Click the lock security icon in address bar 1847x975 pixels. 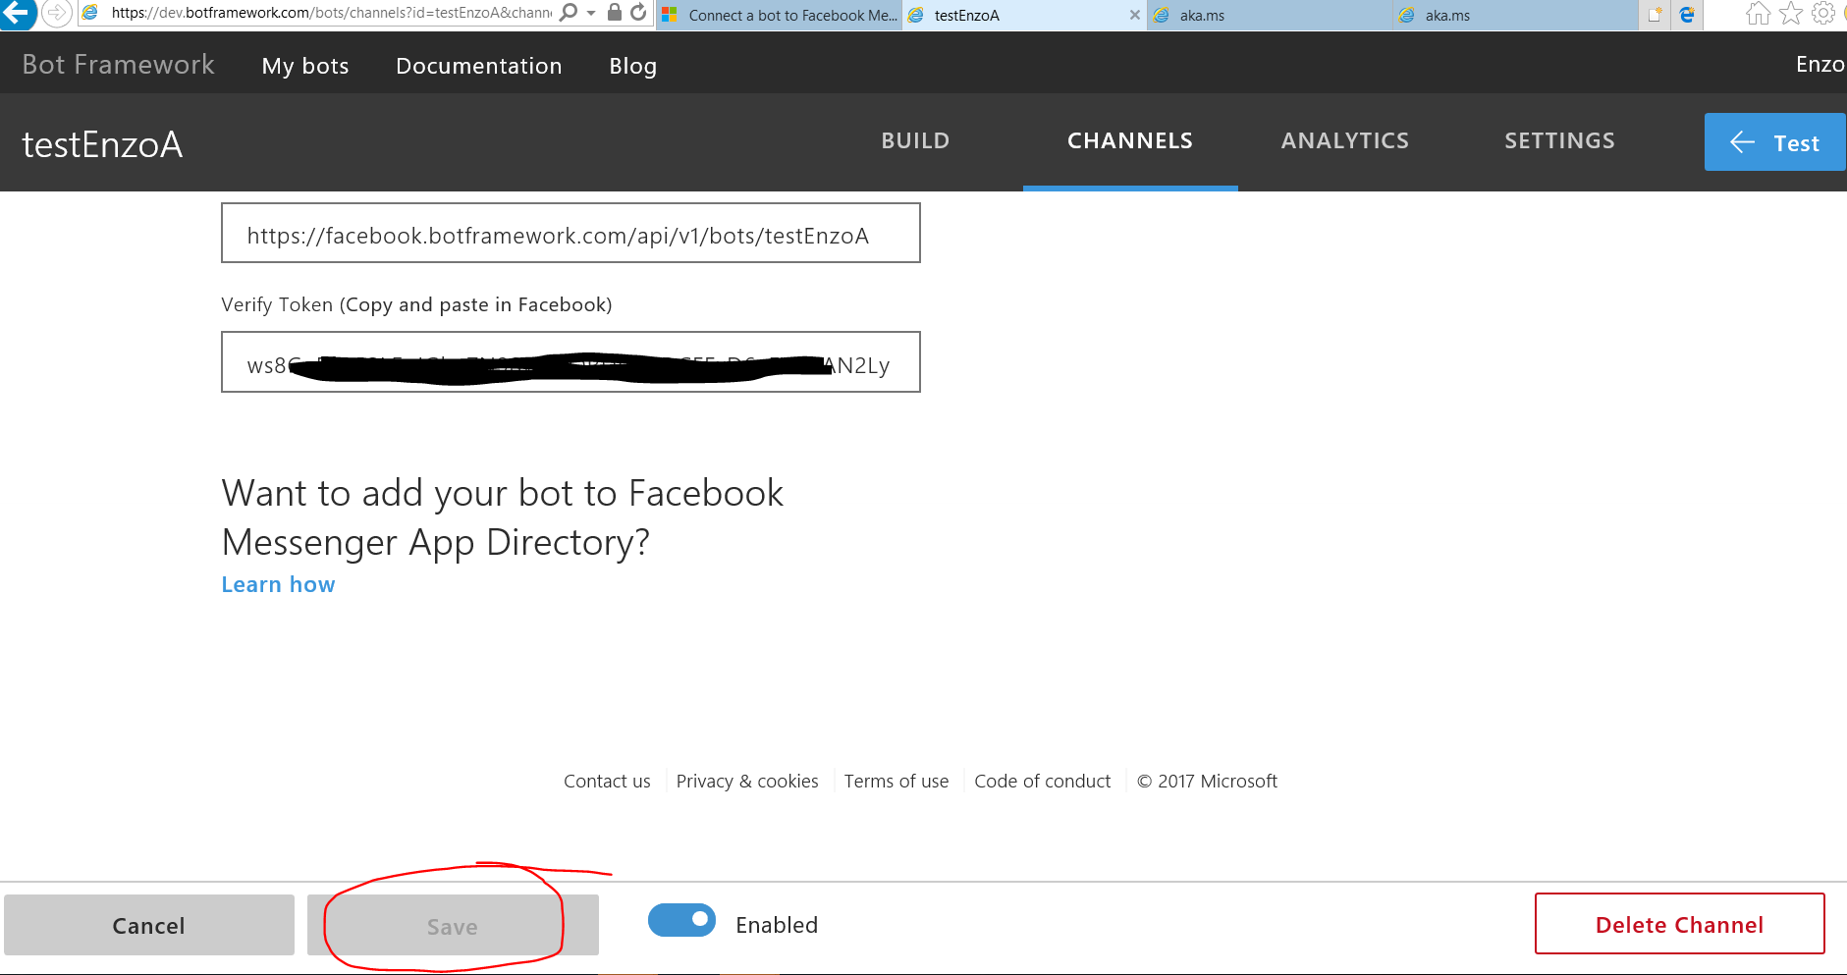tap(615, 13)
